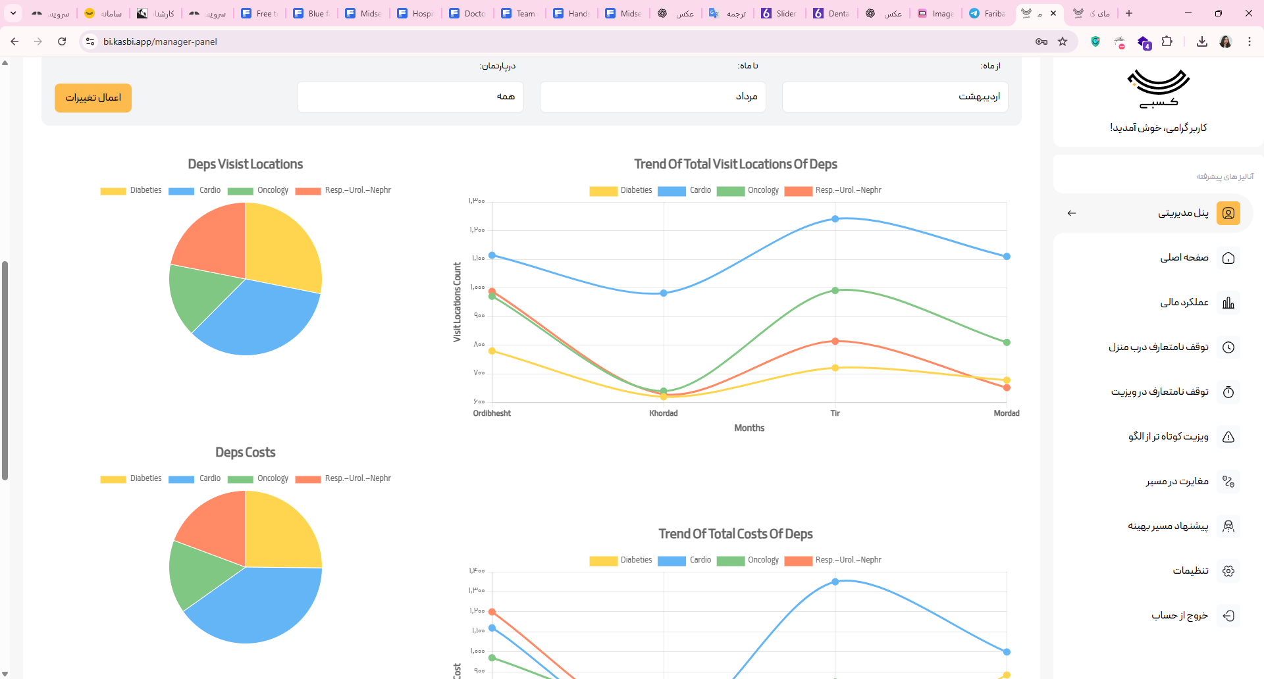This screenshot has height=679, width=1264.
Task: Open the settings gear icon in sidebar
Action: [1228, 571]
